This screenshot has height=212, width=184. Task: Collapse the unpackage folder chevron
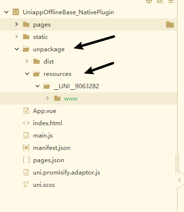17,49
